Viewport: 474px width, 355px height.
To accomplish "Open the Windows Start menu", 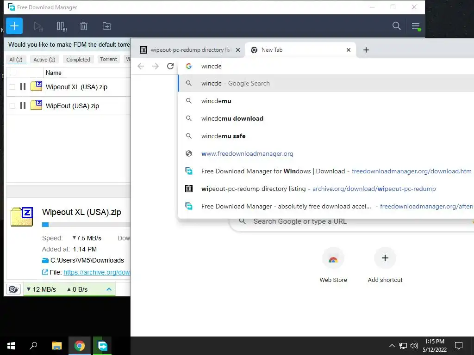I will (x=11, y=346).
